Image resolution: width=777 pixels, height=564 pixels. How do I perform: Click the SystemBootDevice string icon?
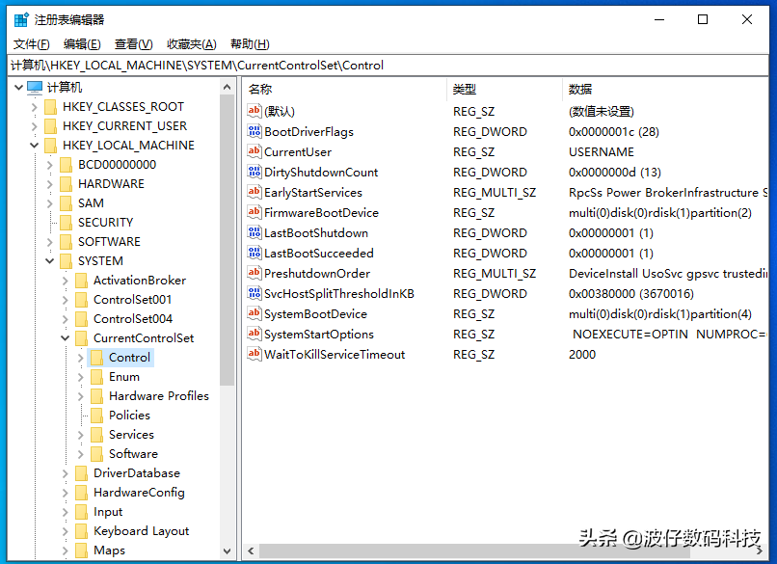coord(255,313)
